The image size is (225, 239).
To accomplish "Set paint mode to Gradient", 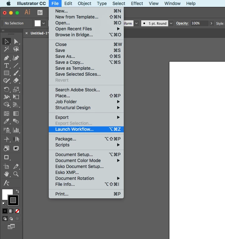I will [11, 211].
